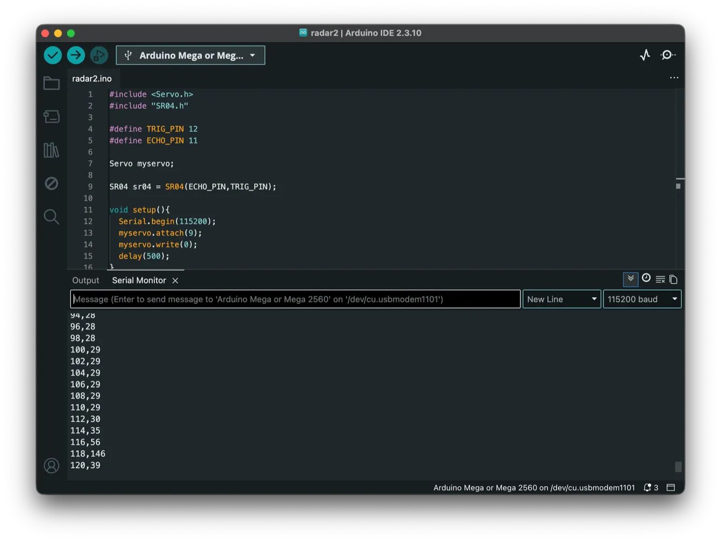Select the radar2.ino editor tab
This screenshot has width=721, height=542.
92,78
